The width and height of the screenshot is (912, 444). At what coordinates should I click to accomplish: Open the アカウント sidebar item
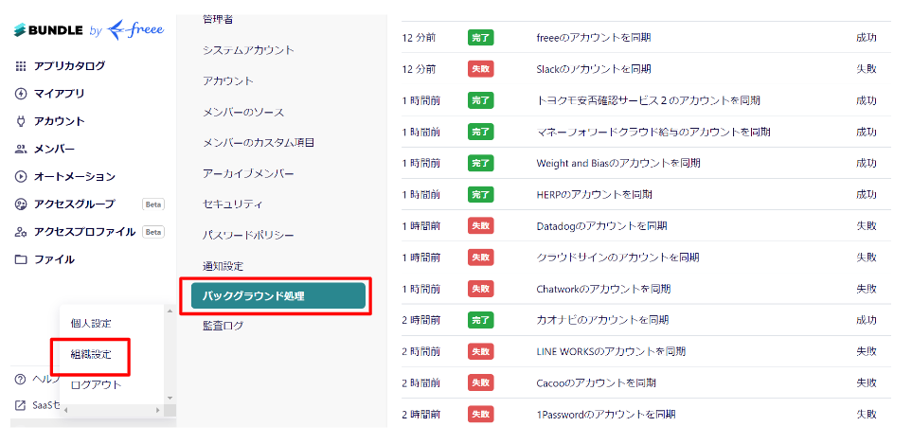coord(60,121)
